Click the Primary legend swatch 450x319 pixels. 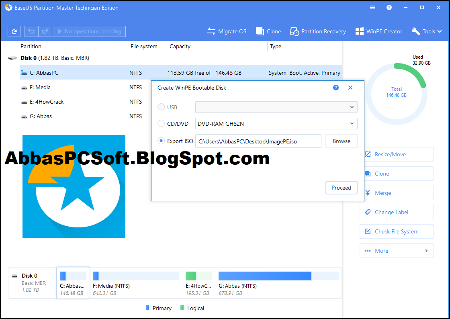click(x=147, y=308)
